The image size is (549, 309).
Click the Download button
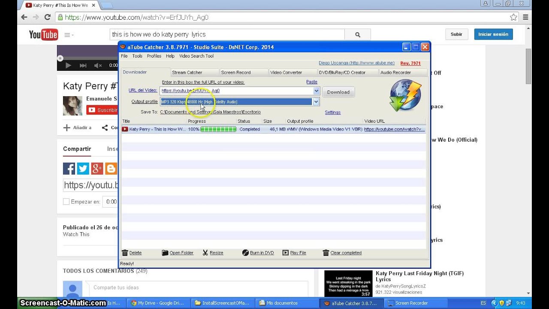[x=338, y=92]
